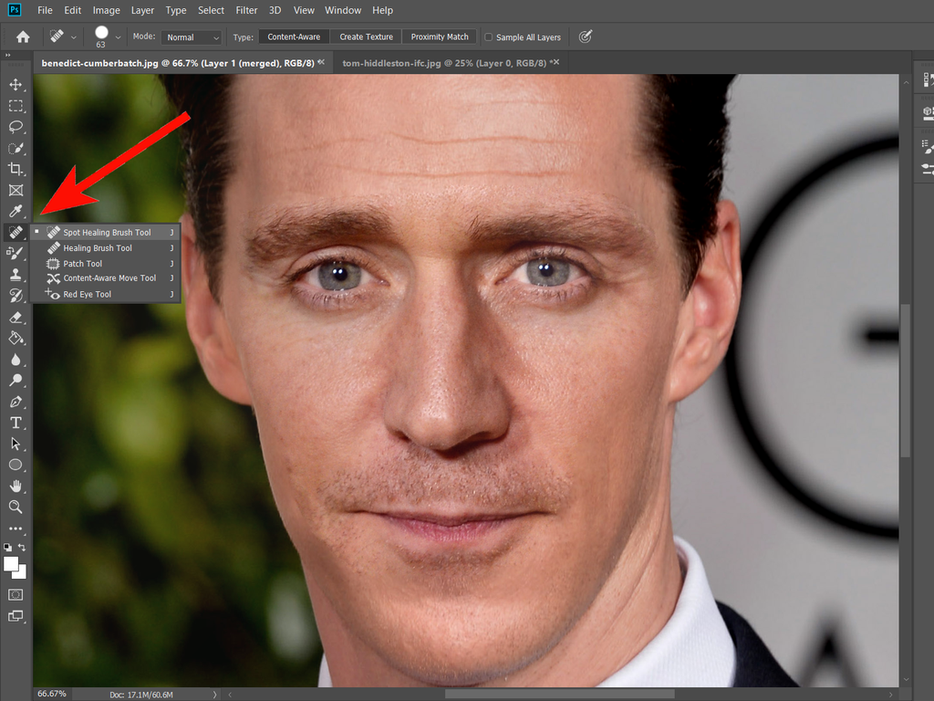Open the Help menu
Image resolution: width=934 pixels, height=701 pixels.
pos(382,10)
